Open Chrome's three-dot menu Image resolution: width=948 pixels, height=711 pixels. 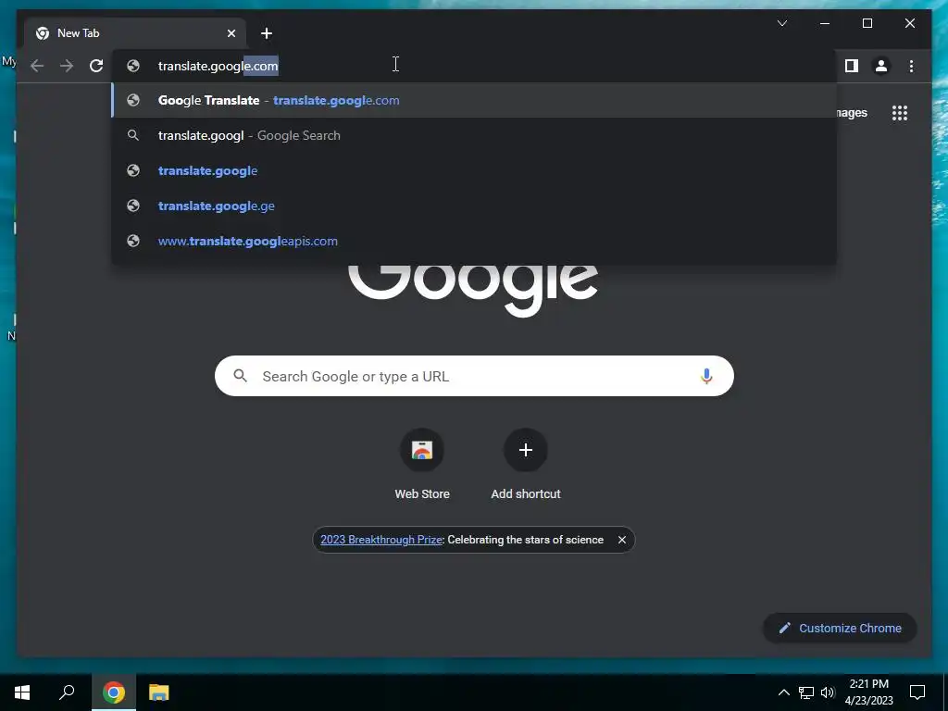(x=911, y=66)
